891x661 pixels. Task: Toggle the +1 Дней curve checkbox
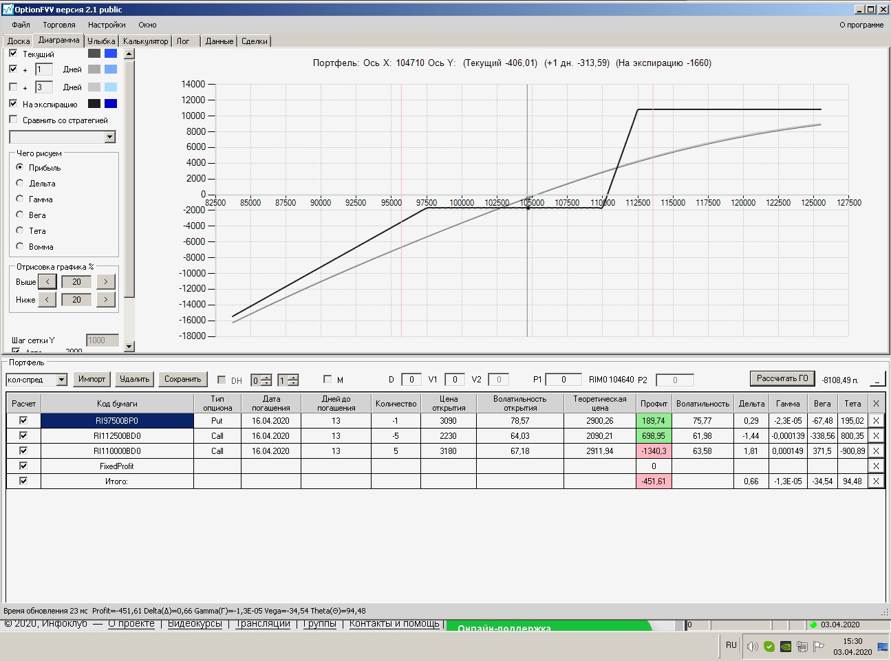pos(13,69)
